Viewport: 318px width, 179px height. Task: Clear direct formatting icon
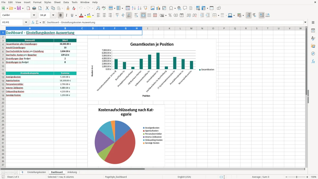coord(74,8)
